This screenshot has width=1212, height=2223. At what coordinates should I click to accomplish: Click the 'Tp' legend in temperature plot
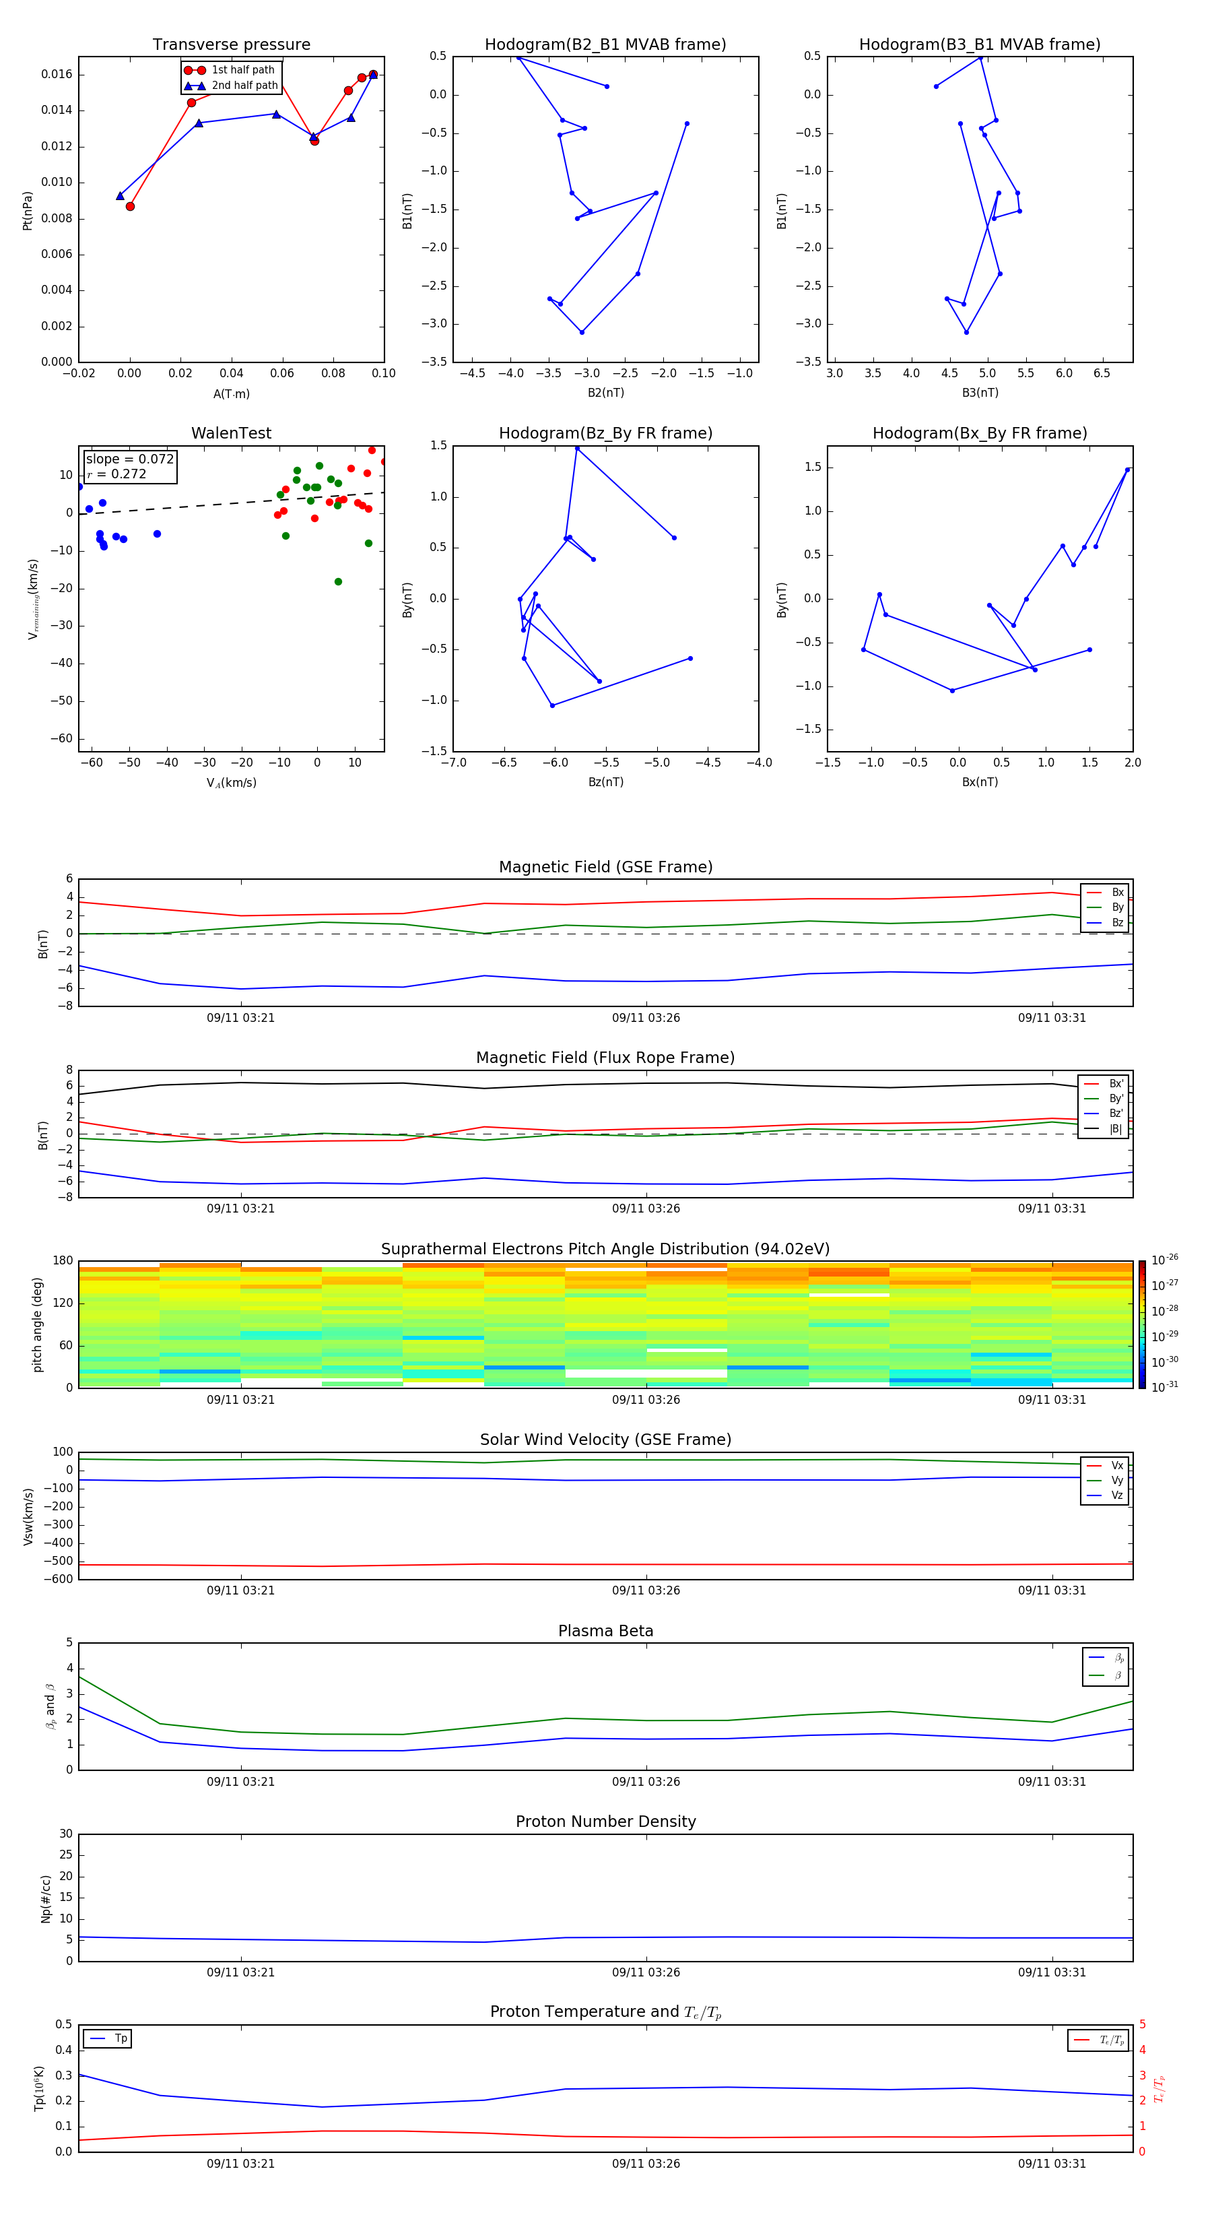point(108,2038)
